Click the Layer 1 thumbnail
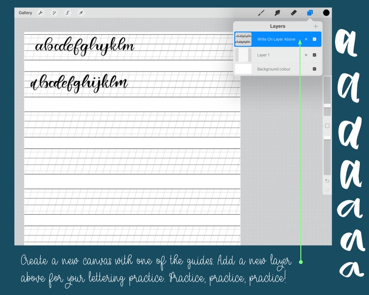 point(244,55)
